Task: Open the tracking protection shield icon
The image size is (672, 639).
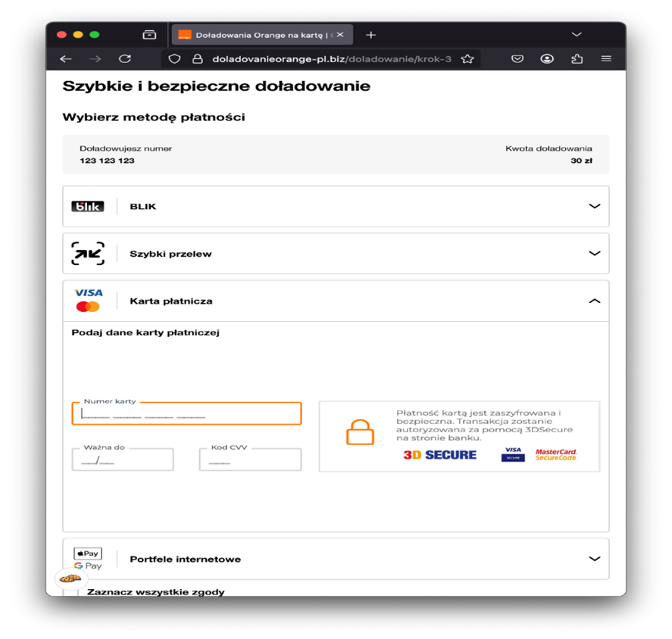Action: pos(174,59)
